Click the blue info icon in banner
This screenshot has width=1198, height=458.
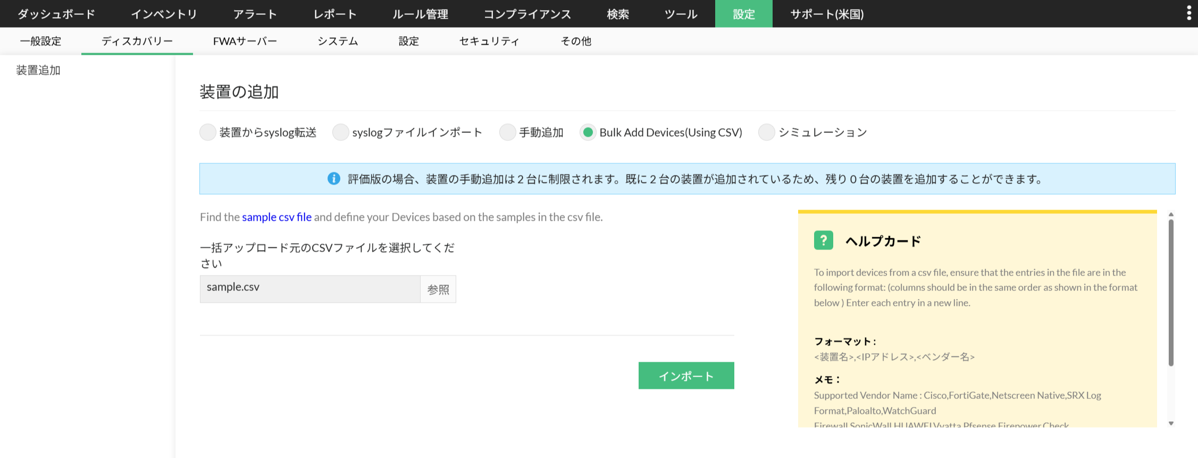pyautogui.click(x=334, y=179)
